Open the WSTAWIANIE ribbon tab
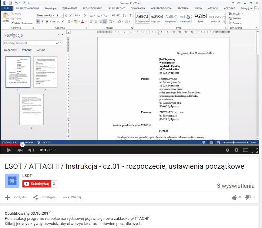The image size is (262, 228). tap(69, 8)
